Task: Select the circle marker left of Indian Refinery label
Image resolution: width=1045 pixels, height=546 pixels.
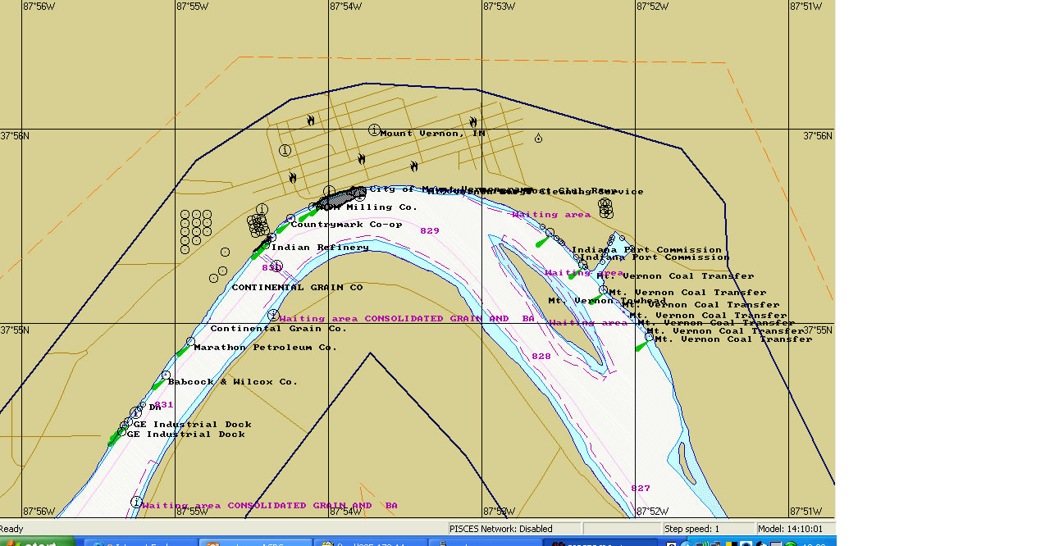Action: [272, 238]
